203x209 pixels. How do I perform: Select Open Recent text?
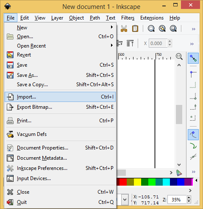point(31,46)
